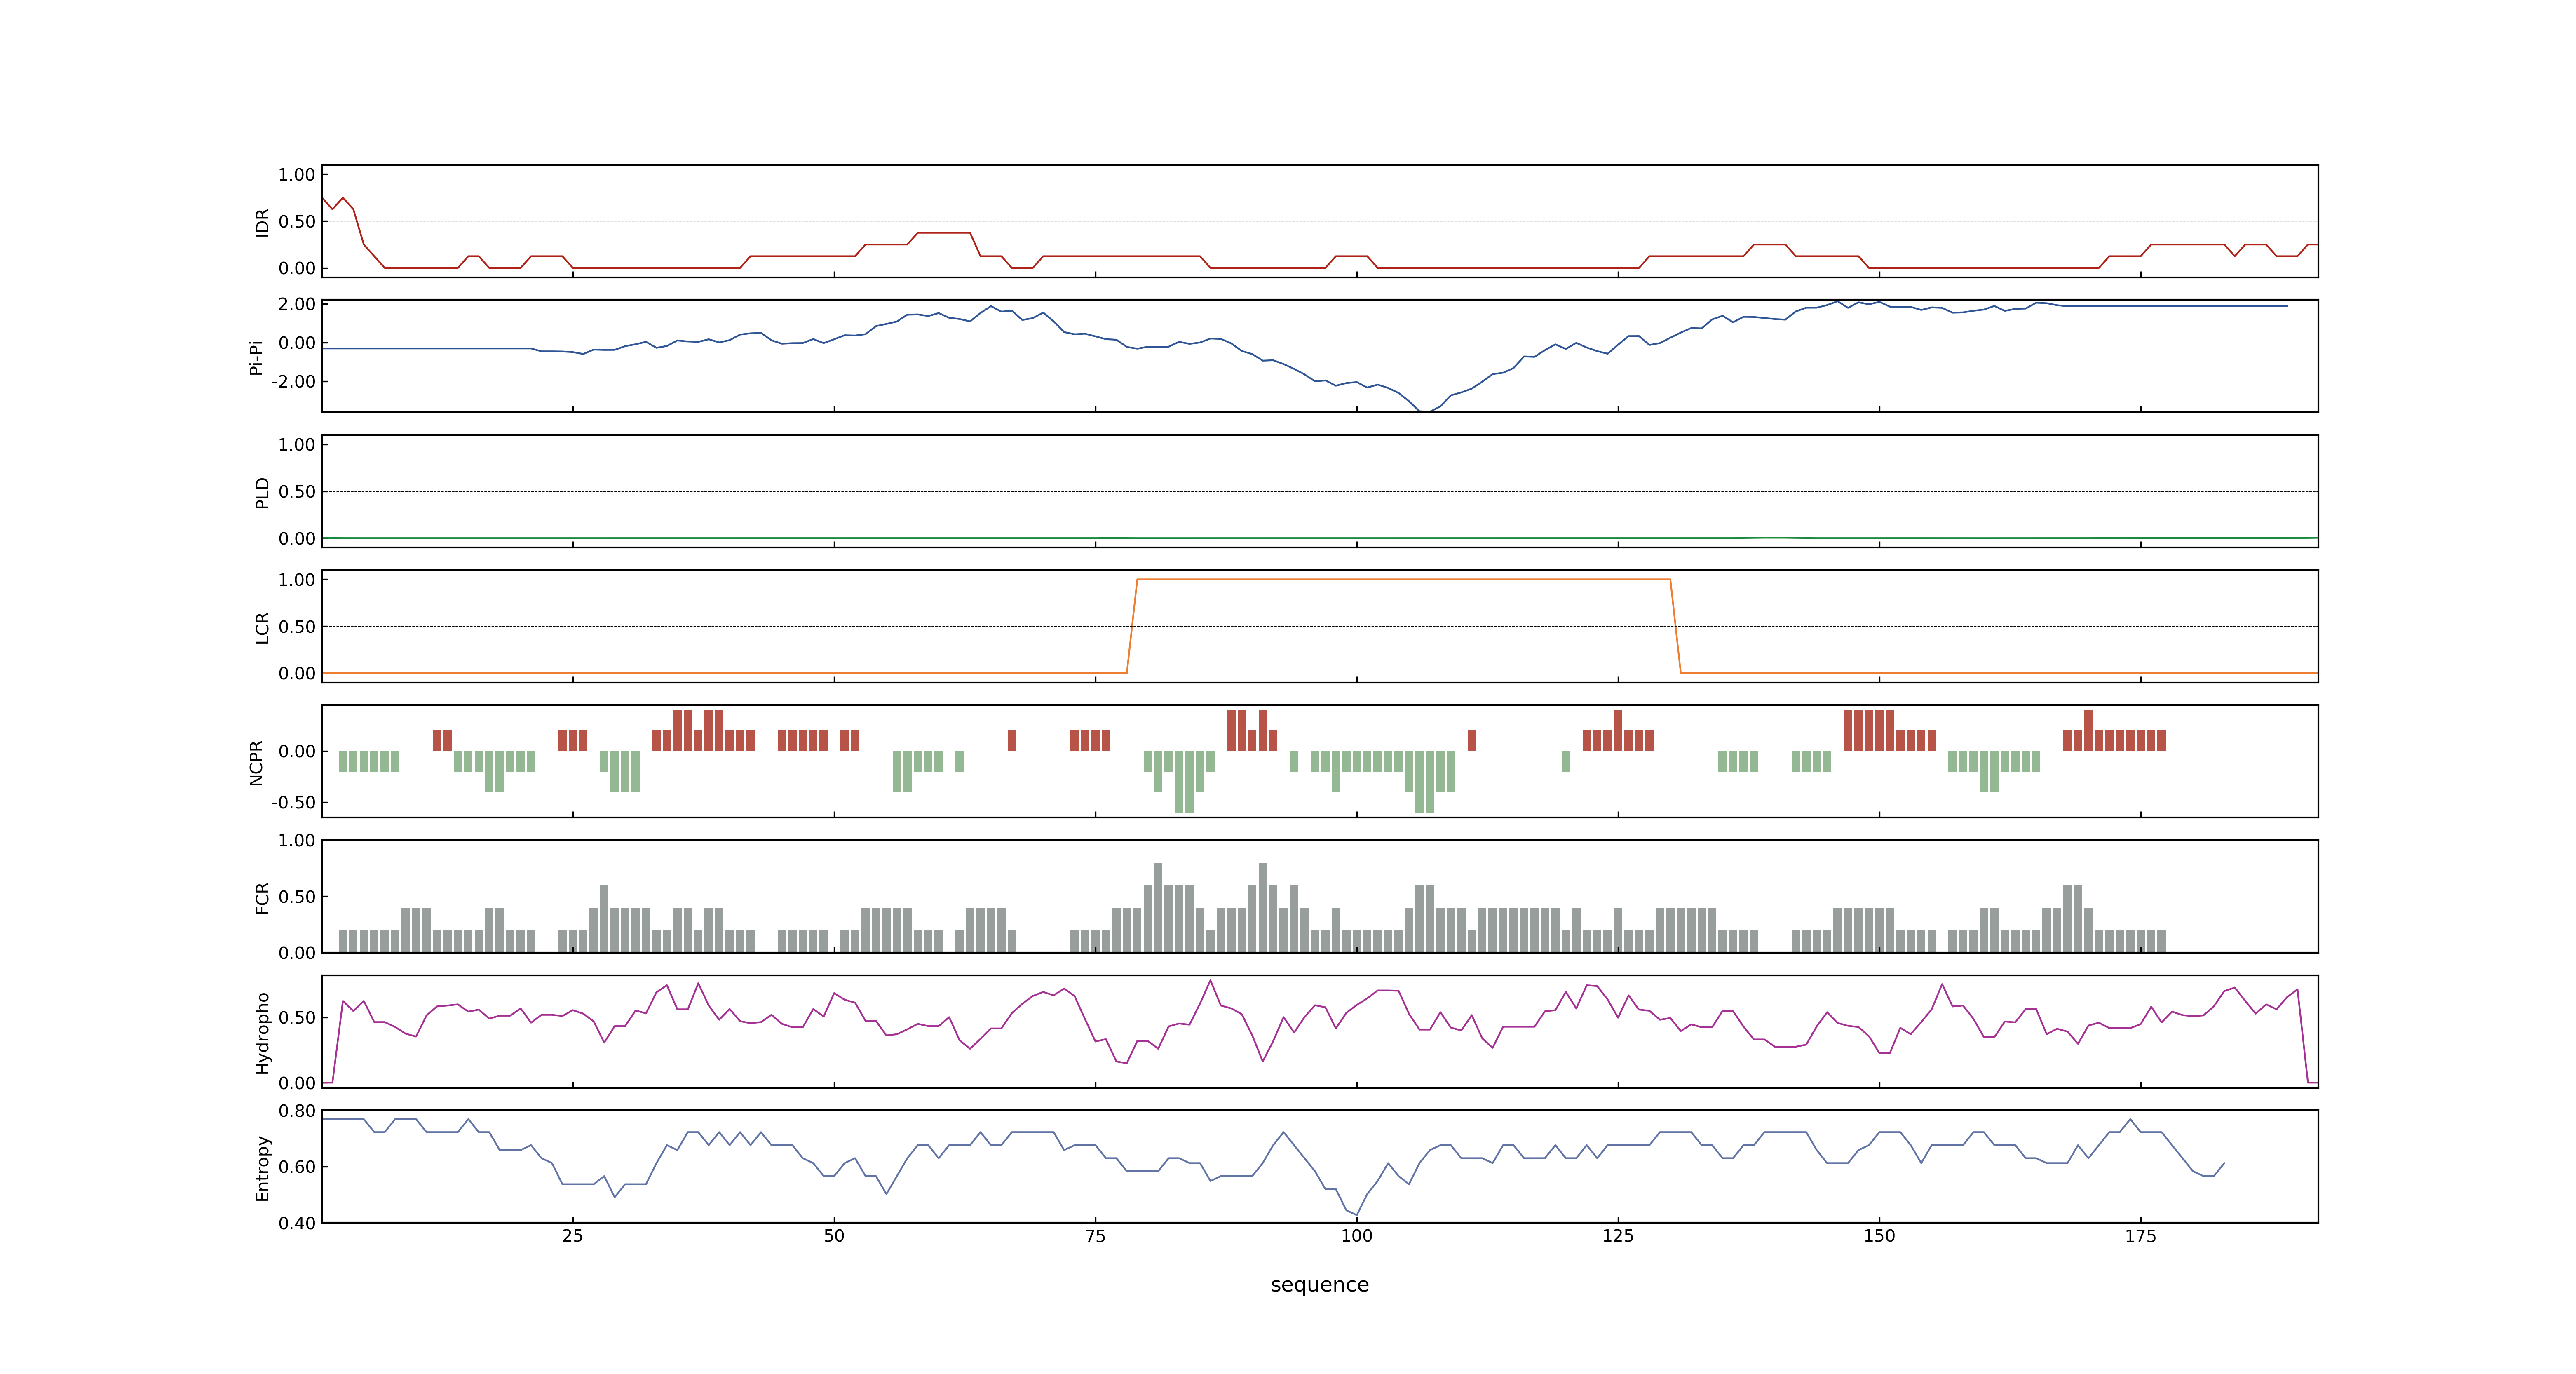The height and width of the screenshot is (1374, 2576).
Task: Click the orange LCR plateau line at 1.00
Action: 1403,579
